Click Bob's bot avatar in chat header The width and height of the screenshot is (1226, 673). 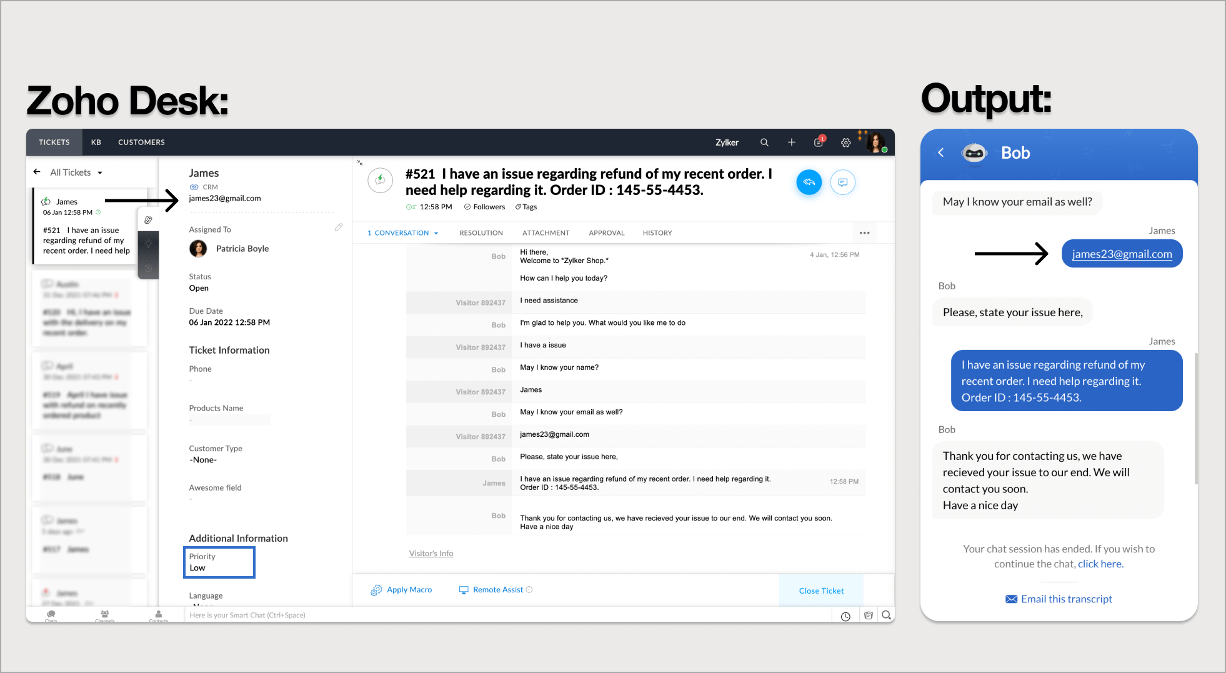coord(974,152)
